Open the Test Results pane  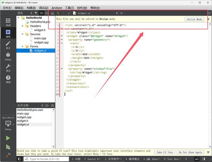tap(172, 159)
